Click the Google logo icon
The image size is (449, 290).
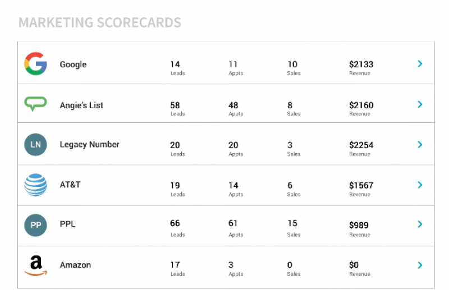click(35, 63)
